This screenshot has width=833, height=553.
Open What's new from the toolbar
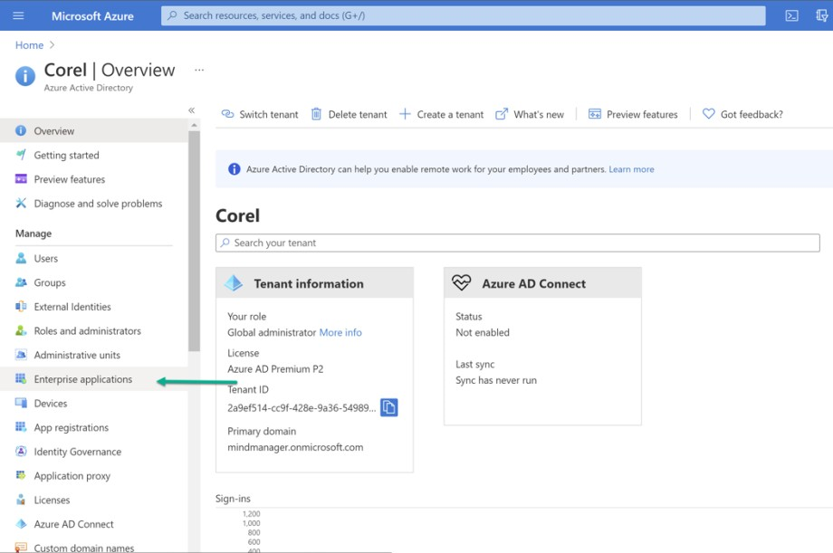coord(530,114)
